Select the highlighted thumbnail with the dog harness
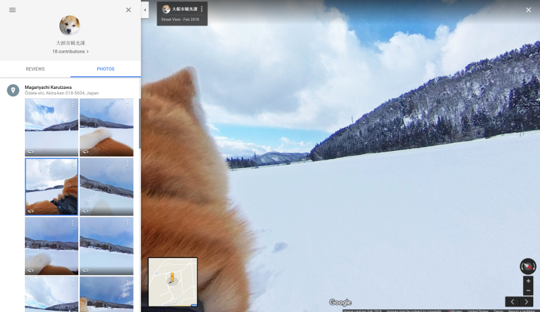540x312 pixels. (51, 187)
